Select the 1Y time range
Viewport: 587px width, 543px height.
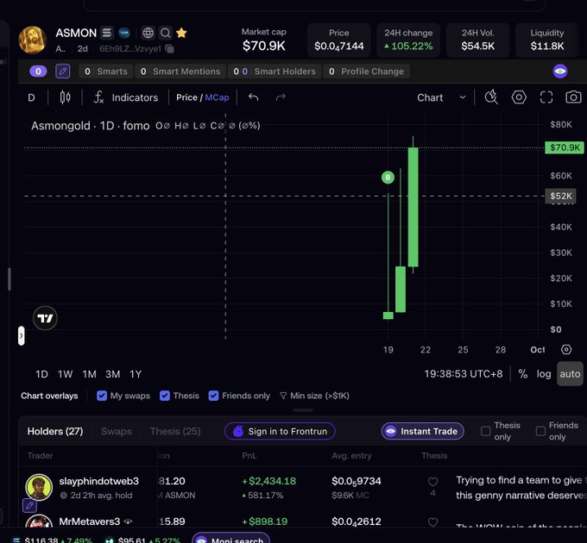(136, 374)
